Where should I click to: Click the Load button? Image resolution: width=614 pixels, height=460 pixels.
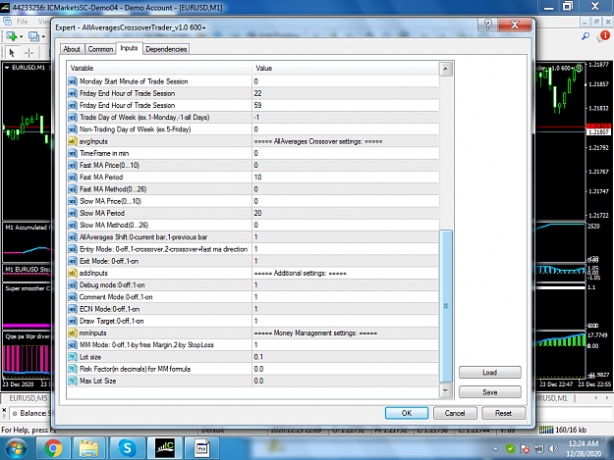[x=490, y=373]
